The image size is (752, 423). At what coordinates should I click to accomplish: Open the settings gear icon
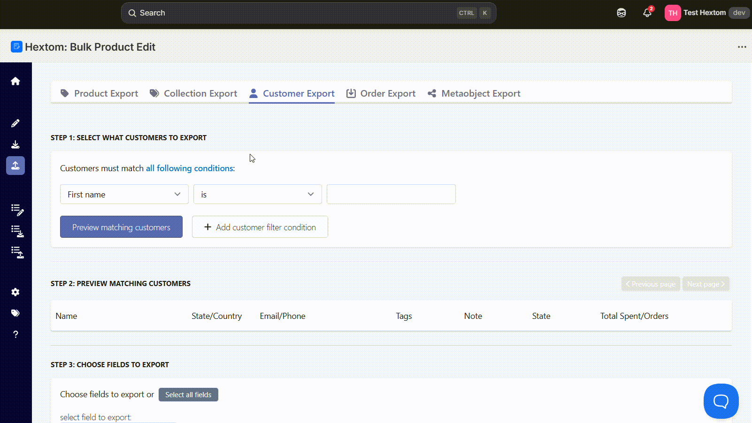(15, 292)
